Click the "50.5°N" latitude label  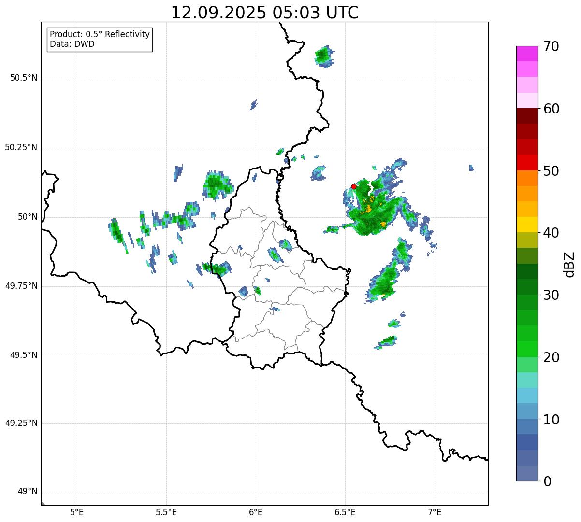24,78
